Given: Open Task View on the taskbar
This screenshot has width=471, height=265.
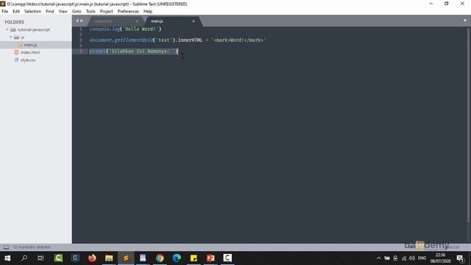Looking at the screenshot, I should click(x=40, y=258).
